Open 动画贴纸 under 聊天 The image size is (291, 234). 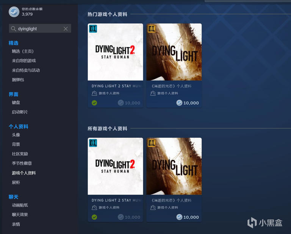tap(20, 205)
